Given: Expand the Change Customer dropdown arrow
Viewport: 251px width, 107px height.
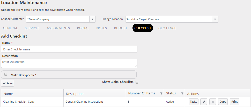Looking at the screenshot, I should tap(93, 19).
